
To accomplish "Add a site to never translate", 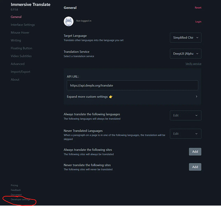I will (x=195, y=167).
